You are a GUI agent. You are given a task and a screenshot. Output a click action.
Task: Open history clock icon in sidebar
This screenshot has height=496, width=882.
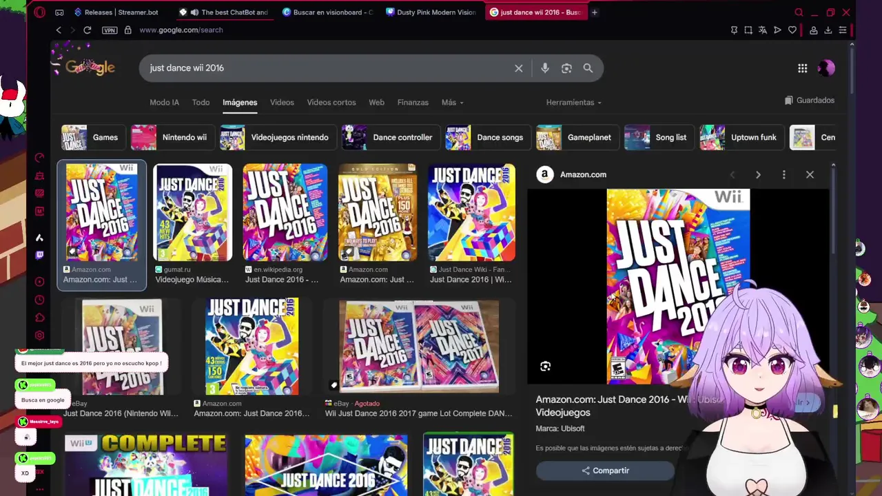39,300
